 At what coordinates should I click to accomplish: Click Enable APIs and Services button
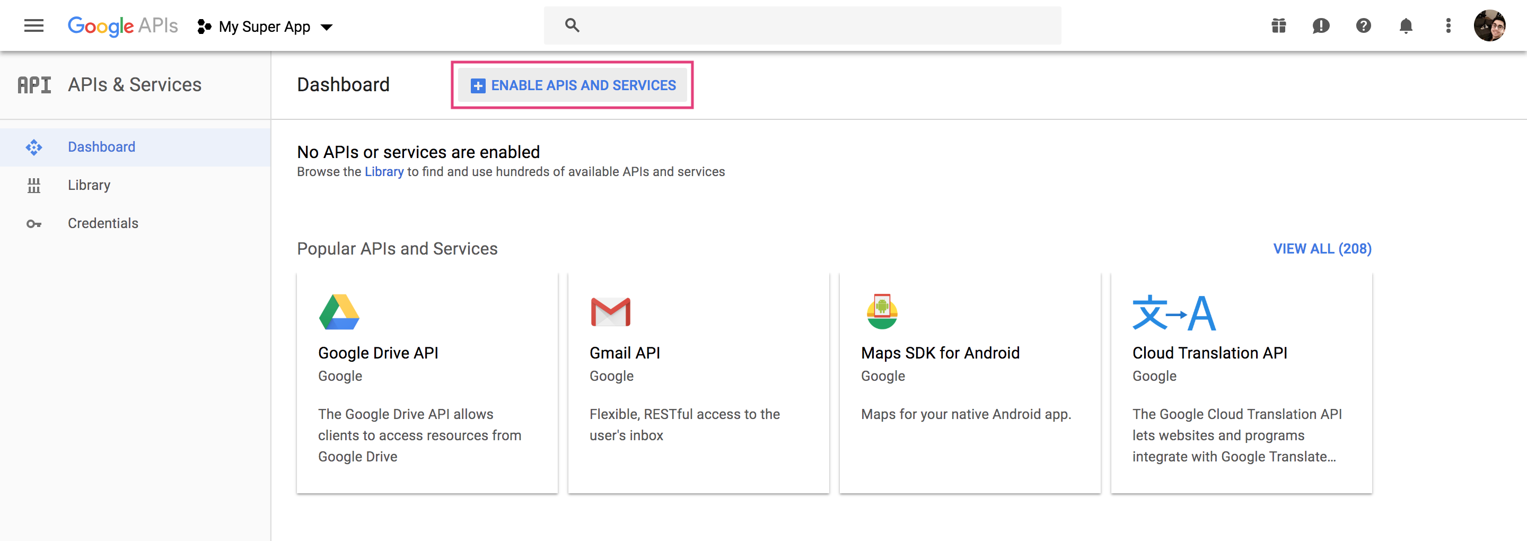(573, 85)
